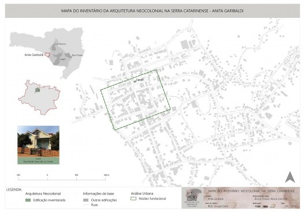The width and height of the screenshot is (305, 212).
Task: Click the map title banner text
Action: click(152, 11)
